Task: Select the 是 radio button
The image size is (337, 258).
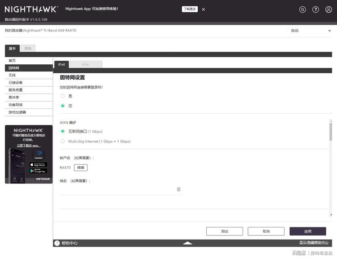Action: (x=62, y=96)
